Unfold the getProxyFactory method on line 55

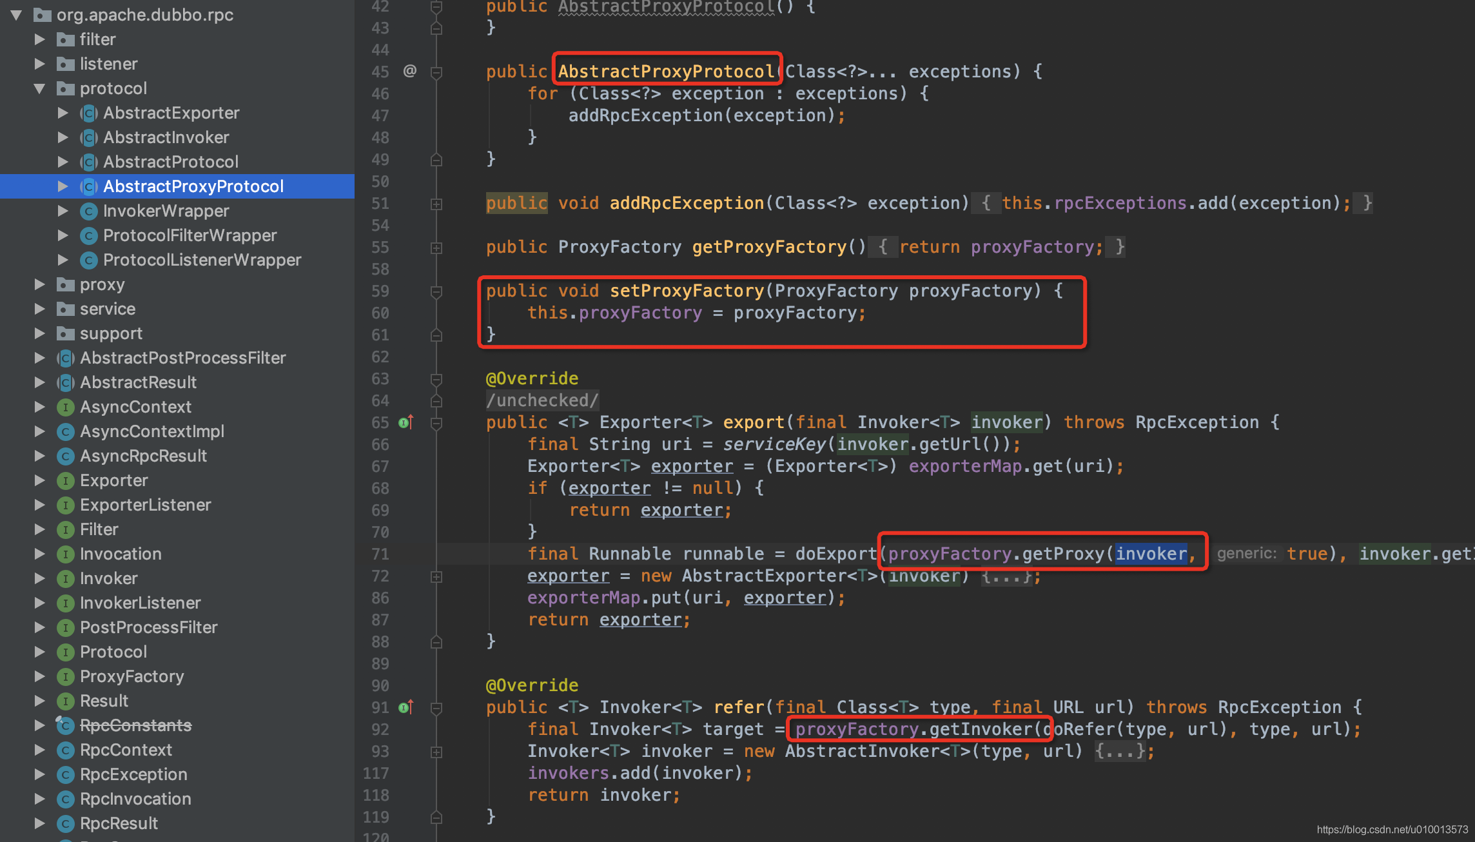[x=436, y=248]
